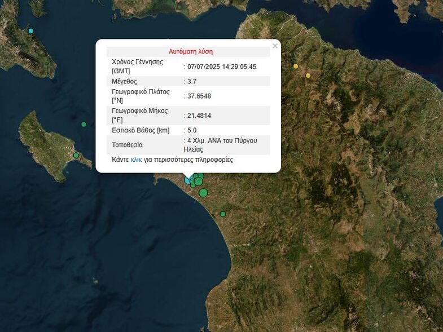Click the location text '4 Χλμ. ΑΝΑ του Πύργου Ηλείας'
This screenshot has height=332, width=443.
(x=221, y=145)
